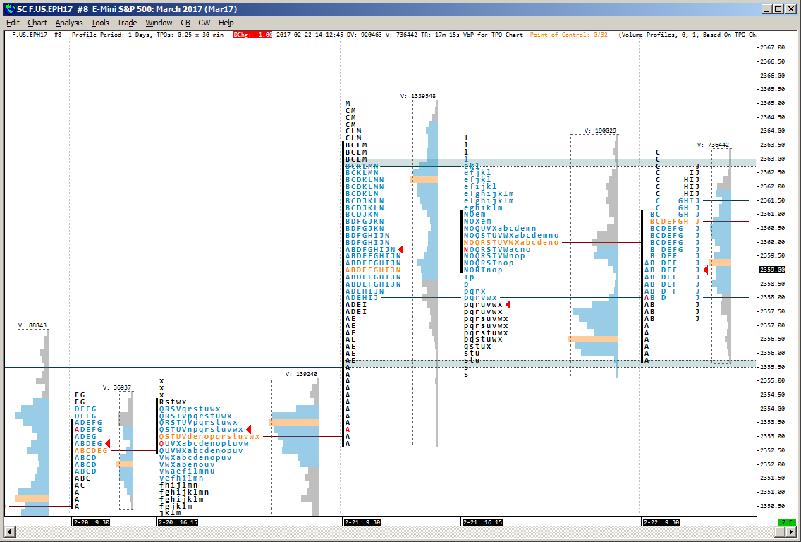Select the 2-21 16:15 date marker
Screen dimensions: 801x542
click(482, 522)
